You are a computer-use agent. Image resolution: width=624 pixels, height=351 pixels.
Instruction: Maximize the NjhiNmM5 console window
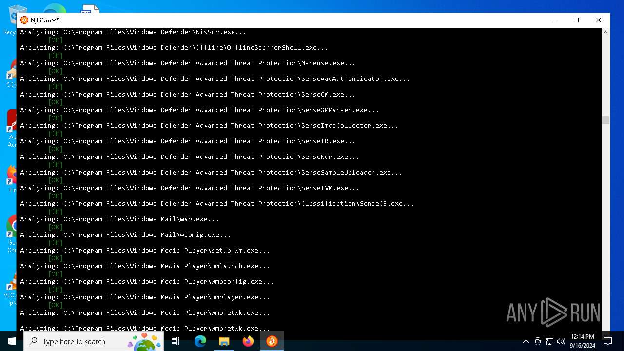(x=576, y=20)
